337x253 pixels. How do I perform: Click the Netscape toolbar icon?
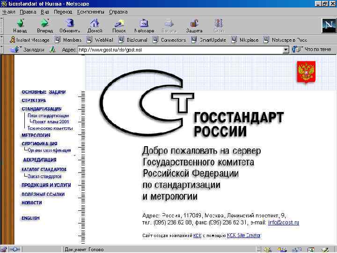click(x=144, y=25)
